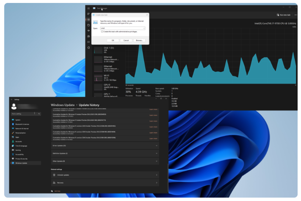301x201 pixels.
Task: Open Uninstall updates related setting
Action: click(105, 175)
